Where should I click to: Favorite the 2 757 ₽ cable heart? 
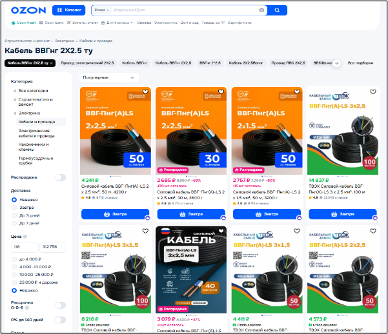[297, 92]
